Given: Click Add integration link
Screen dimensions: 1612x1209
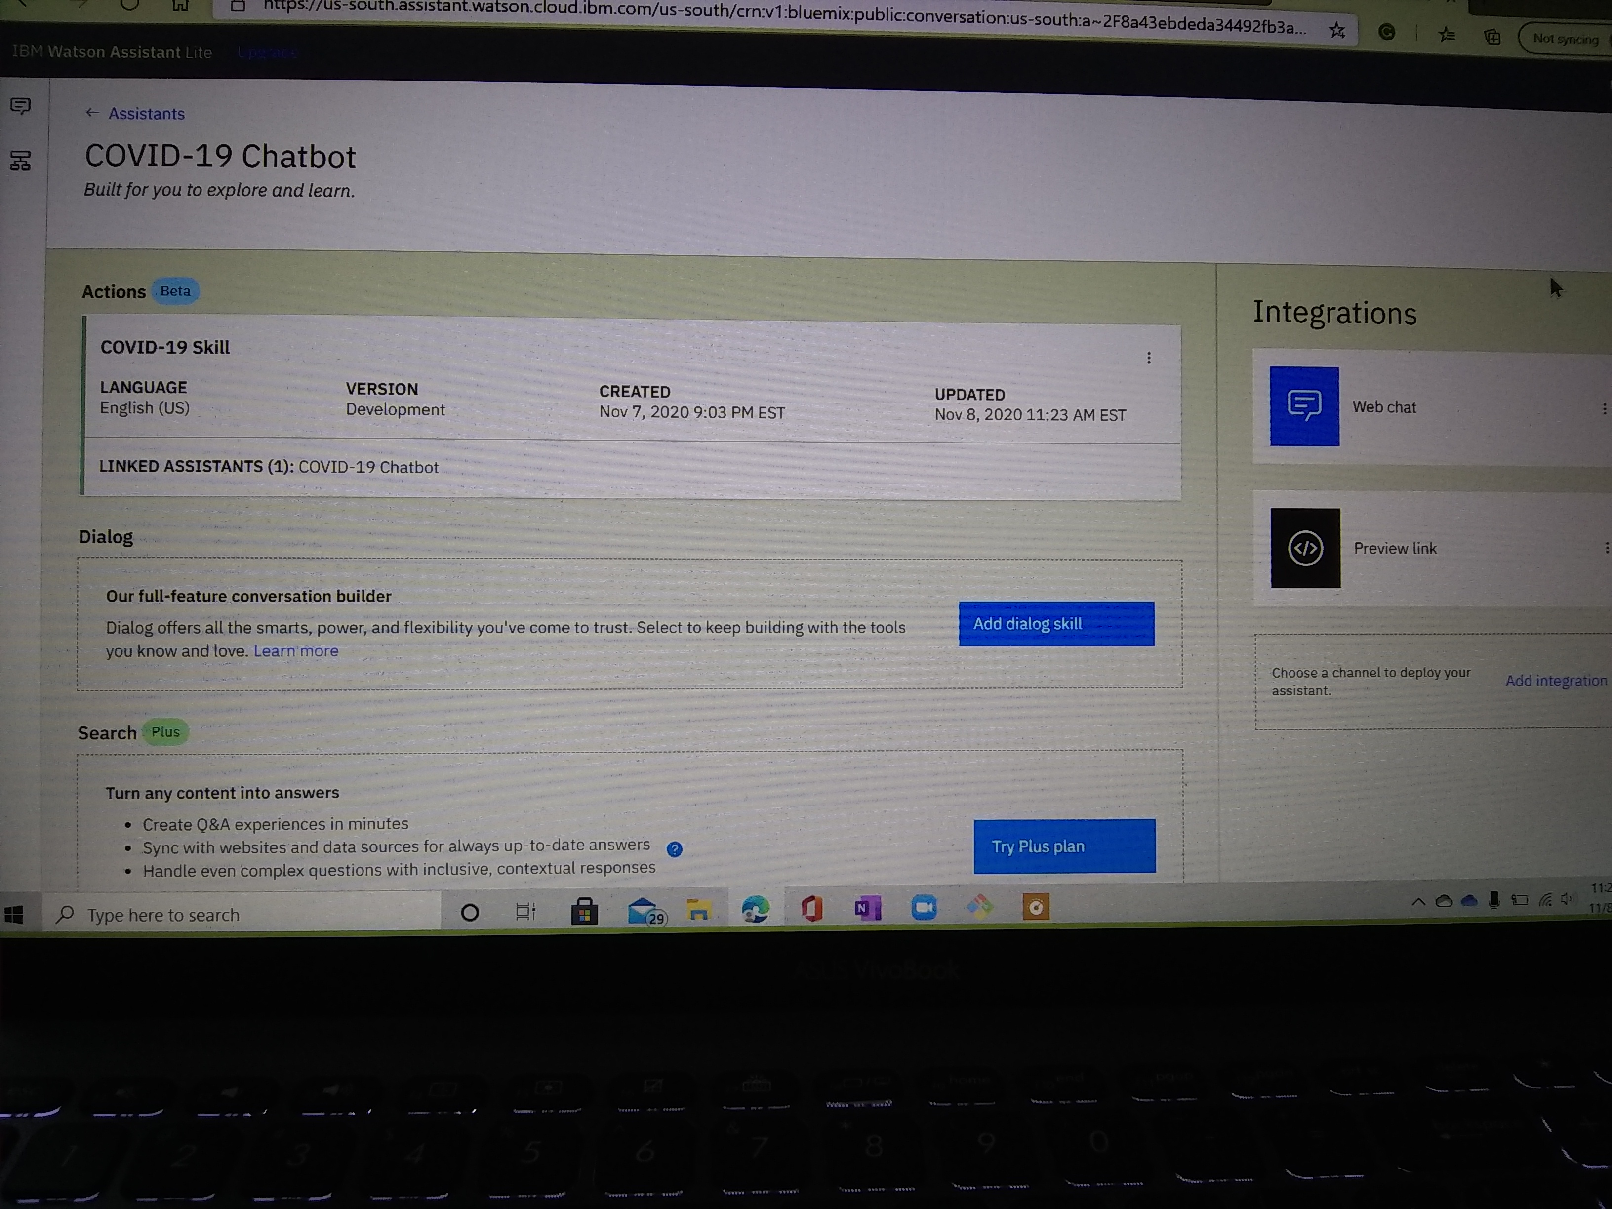Looking at the screenshot, I should (x=1555, y=681).
